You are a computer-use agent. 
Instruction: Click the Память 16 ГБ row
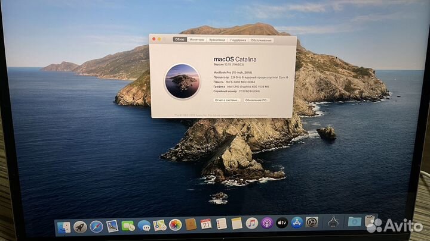(234, 82)
